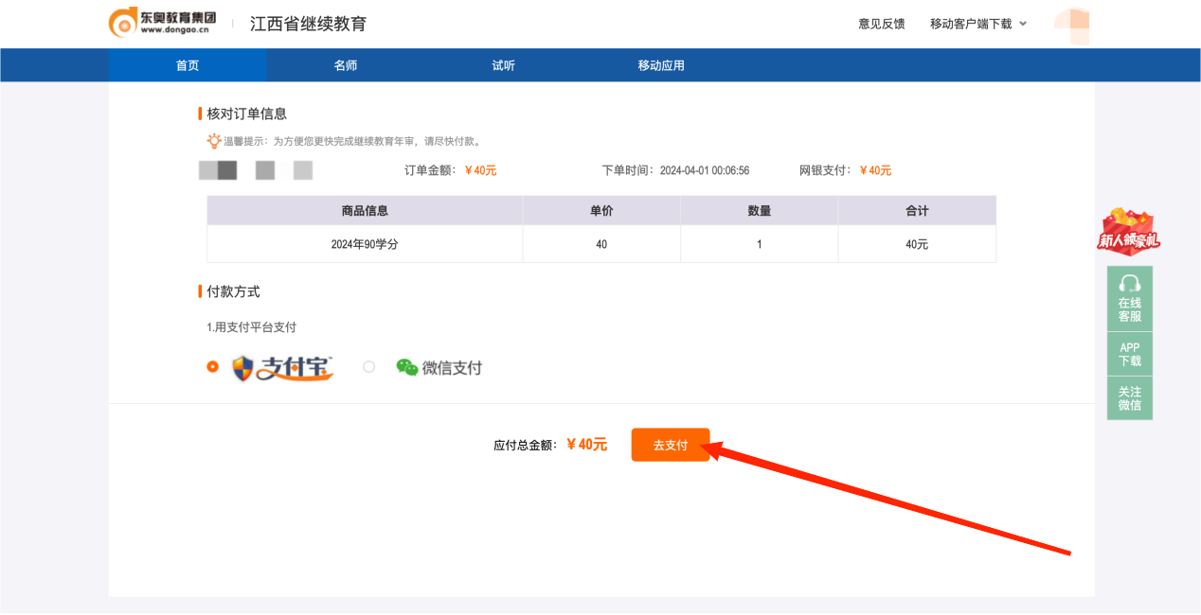Click the Dongao Education Group logo
This screenshot has height=615, width=1201.
(x=163, y=23)
